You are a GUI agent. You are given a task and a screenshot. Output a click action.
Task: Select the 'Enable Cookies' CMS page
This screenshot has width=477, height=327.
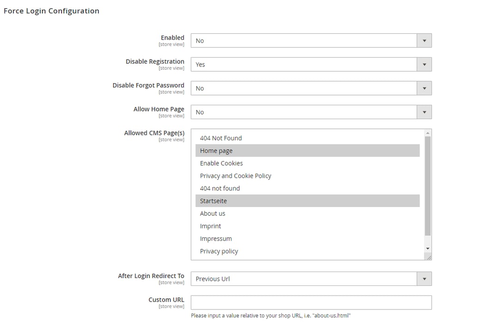tap(221, 163)
